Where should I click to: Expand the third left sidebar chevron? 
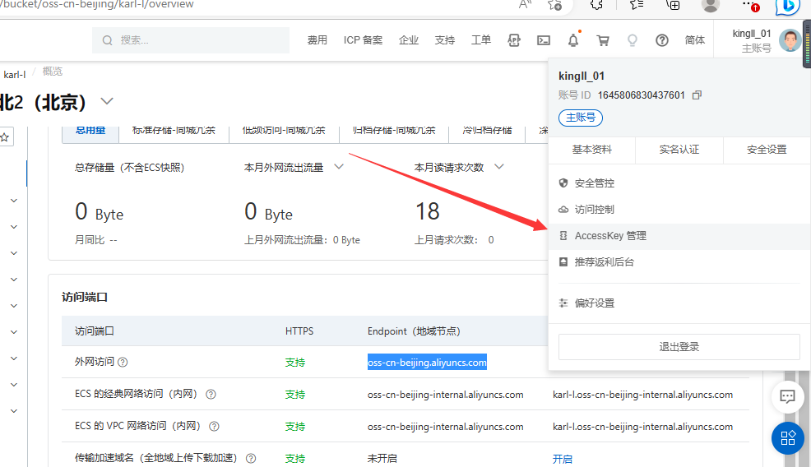click(x=14, y=253)
